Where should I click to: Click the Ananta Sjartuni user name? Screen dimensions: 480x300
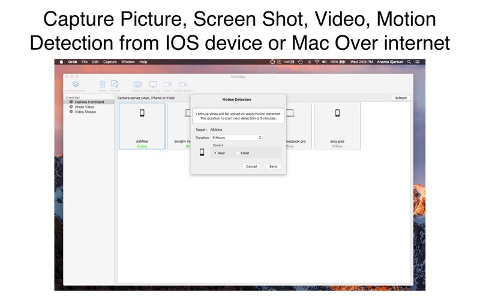coord(390,62)
